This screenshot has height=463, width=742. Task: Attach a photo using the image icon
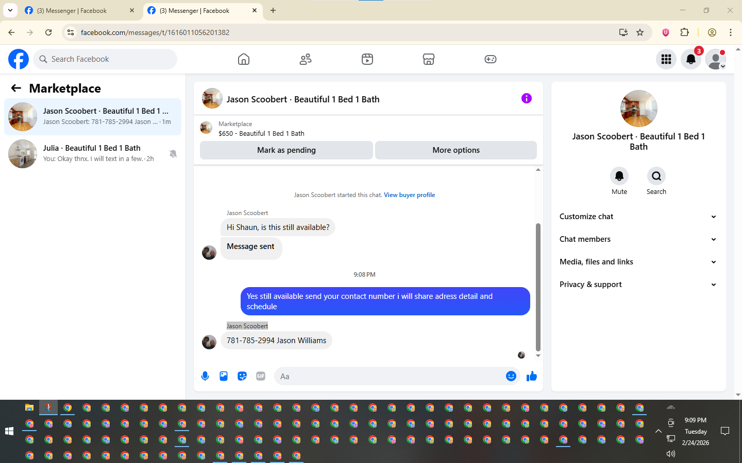(224, 376)
